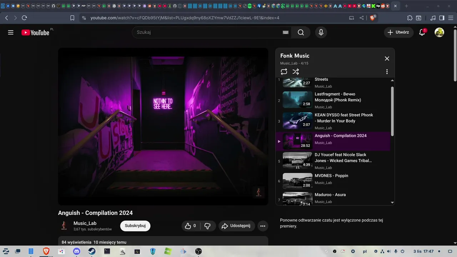Select Anguish - Compilation 2024 in the playlist
This screenshot has width=457, height=257.
pos(333,141)
